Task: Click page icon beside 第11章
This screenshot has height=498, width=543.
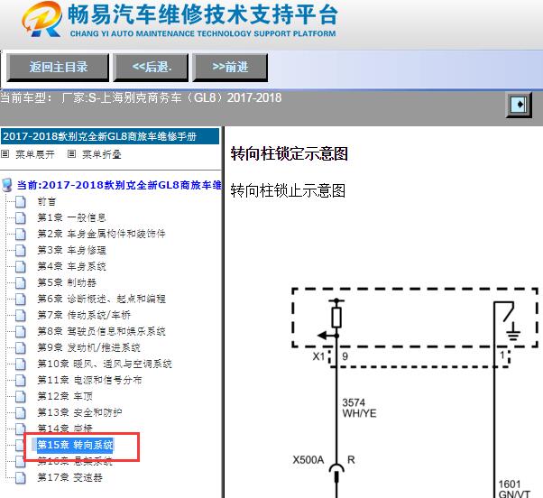Action: pyautogui.click(x=21, y=380)
